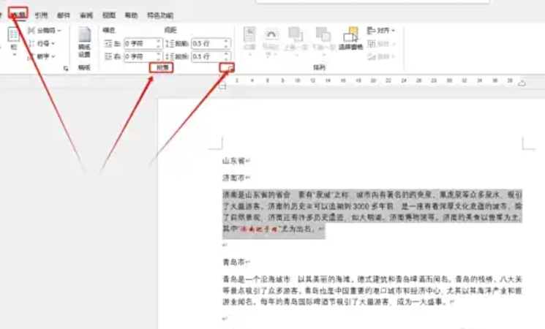
Task: Click the right indent marker on ruler
Action: [x=522, y=83]
